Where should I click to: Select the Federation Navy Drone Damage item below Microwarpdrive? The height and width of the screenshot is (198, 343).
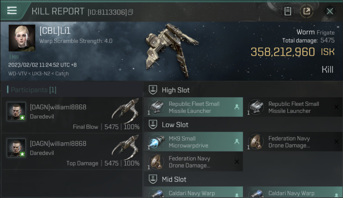193,162
